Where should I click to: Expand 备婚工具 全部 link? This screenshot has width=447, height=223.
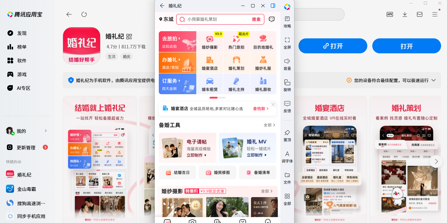coord(269,125)
